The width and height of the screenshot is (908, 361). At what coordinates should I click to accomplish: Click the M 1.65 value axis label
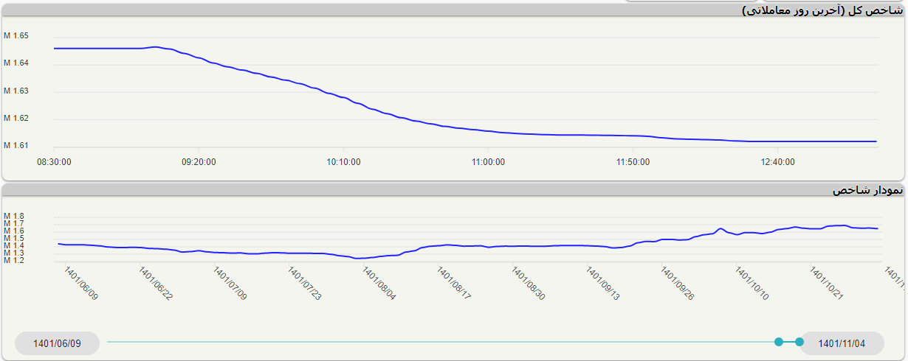[x=16, y=36]
